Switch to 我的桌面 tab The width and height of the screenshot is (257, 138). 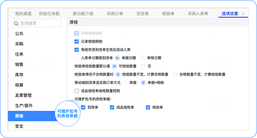click(23, 13)
